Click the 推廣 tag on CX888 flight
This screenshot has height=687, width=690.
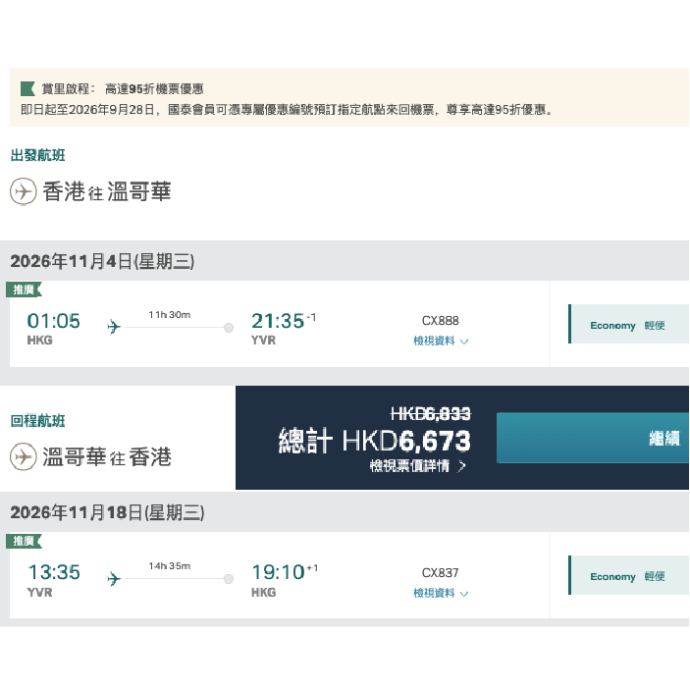tap(24, 290)
